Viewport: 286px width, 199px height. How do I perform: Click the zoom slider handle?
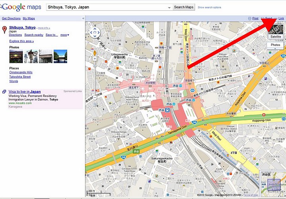click(95, 65)
